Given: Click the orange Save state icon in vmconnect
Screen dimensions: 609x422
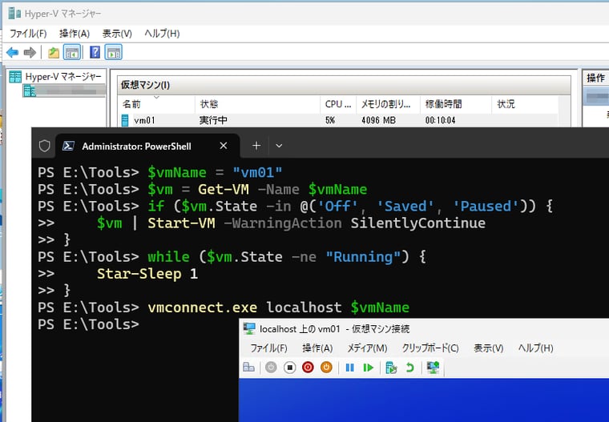Looking at the screenshot, I should [x=326, y=368].
